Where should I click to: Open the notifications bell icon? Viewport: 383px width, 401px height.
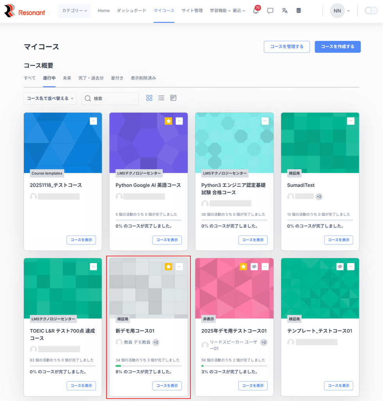click(x=256, y=11)
